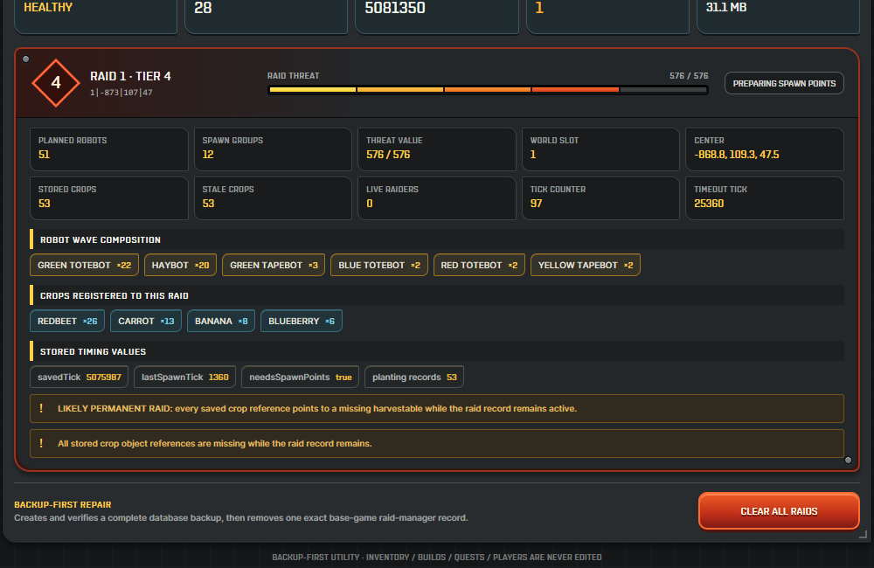Select the Green Tapebot ×3 chip
The image size is (874, 568).
pyautogui.click(x=274, y=266)
